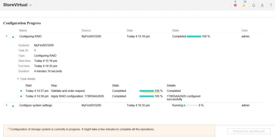Click the 9% running progress bar
275x139 pixels.
coord(191,105)
